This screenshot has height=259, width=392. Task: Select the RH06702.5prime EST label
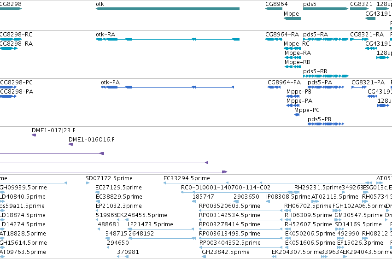click(308, 206)
